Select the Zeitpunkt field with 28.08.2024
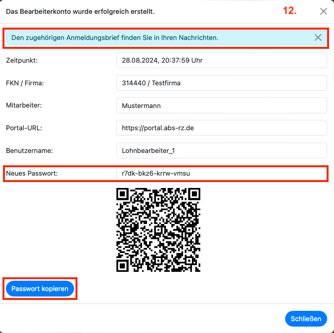 222,60
